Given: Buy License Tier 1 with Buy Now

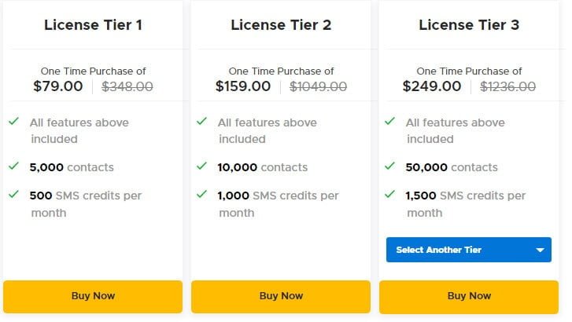Looking at the screenshot, I should pyautogui.click(x=93, y=296).
